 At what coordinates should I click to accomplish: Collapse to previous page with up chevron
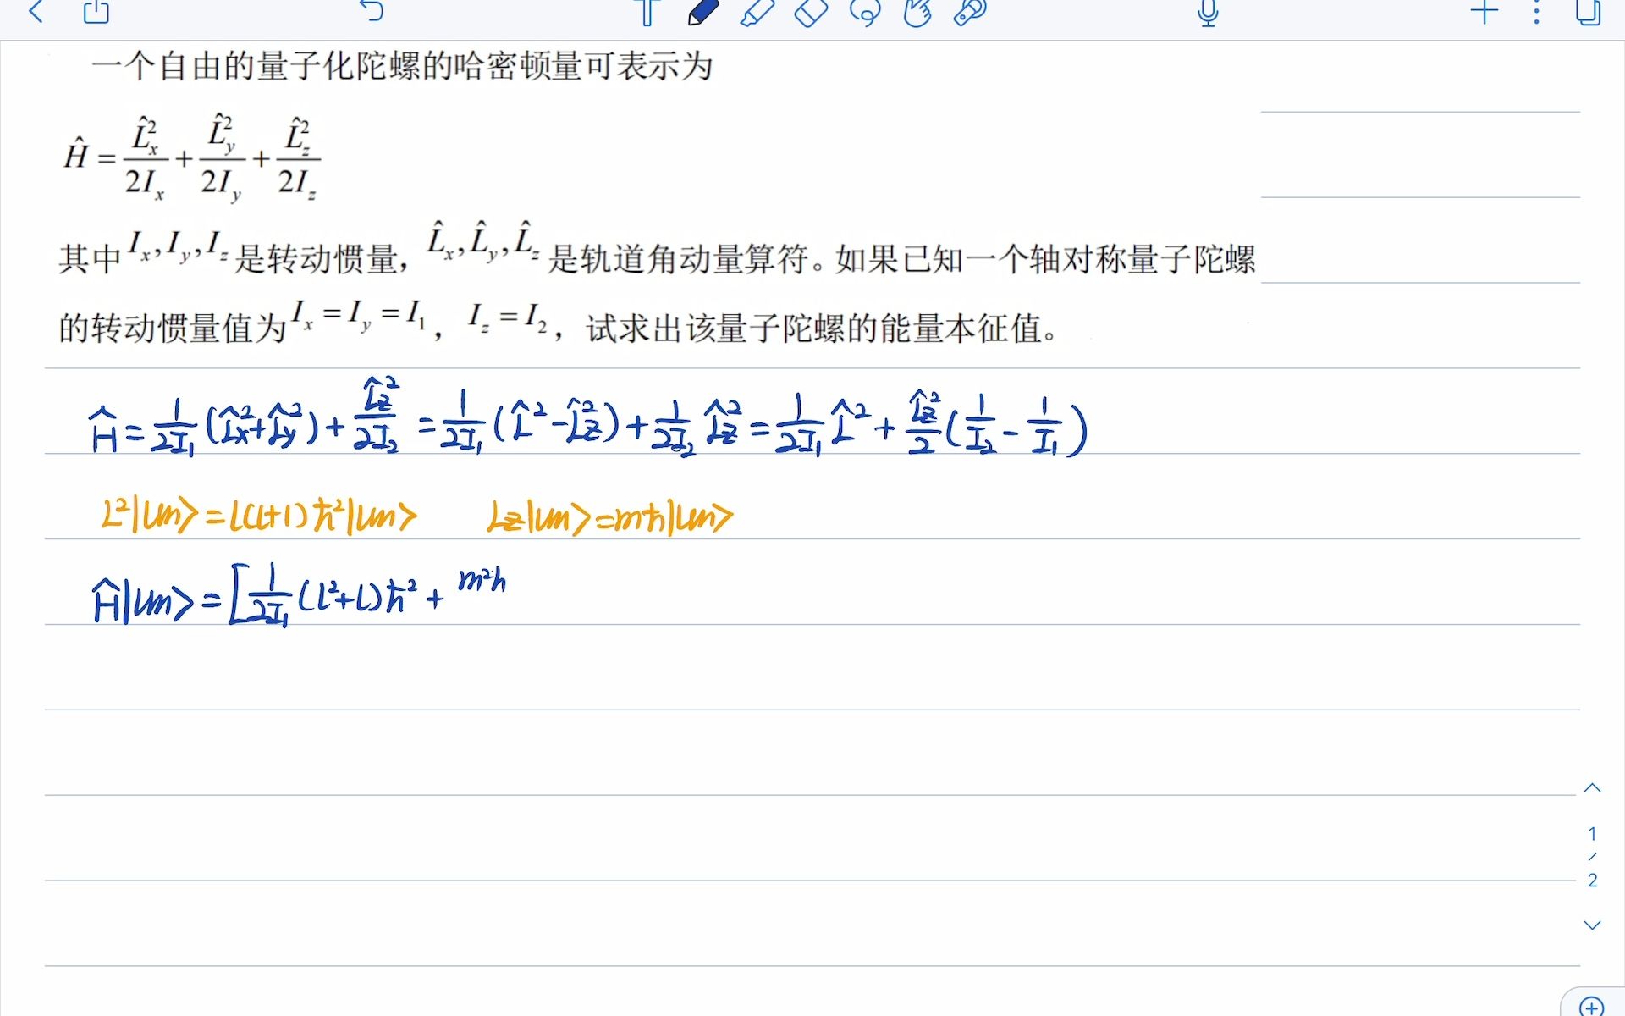click(1592, 789)
